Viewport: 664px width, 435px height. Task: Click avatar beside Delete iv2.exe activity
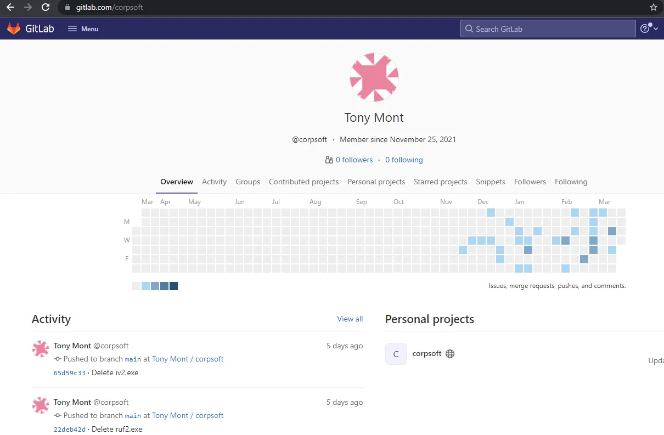click(41, 349)
